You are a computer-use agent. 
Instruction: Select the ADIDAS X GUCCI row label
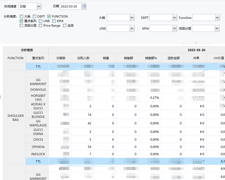(37, 106)
